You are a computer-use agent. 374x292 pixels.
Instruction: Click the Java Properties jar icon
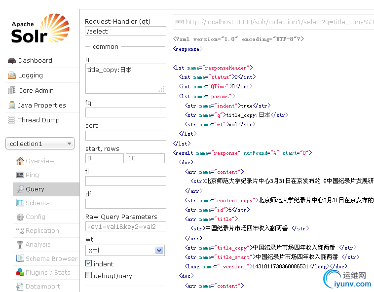pos(12,105)
